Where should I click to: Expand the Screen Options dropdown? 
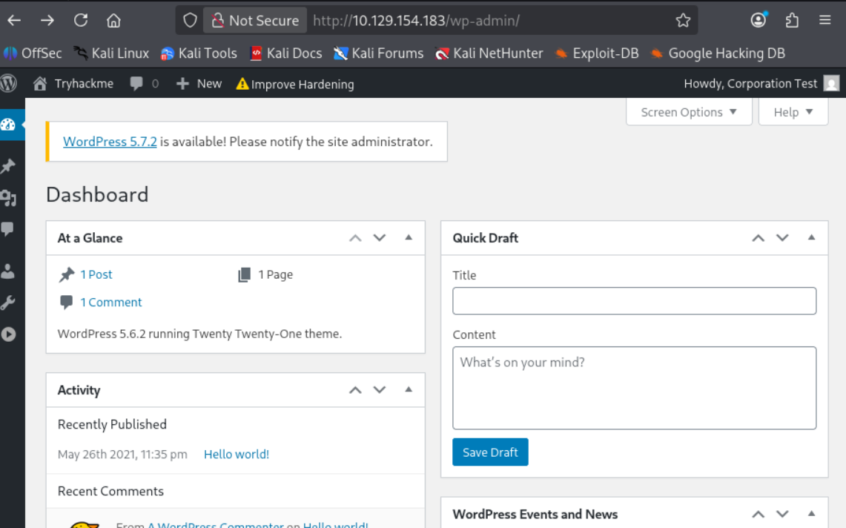click(x=689, y=112)
